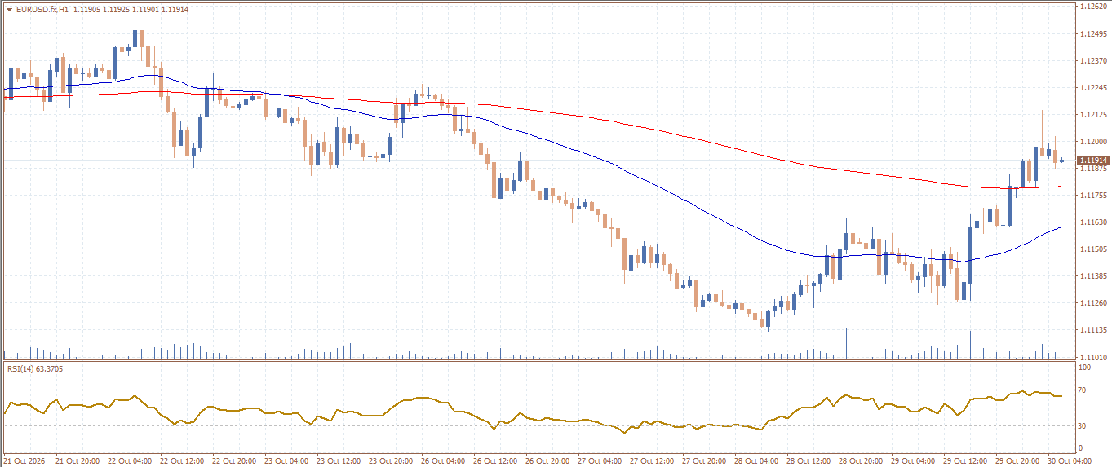Image resolution: width=1112 pixels, height=467 pixels.
Task: Click time axis label 26 Oct 04:00
Action: pyautogui.click(x=443, y=461)
